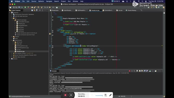Open the Project menu
This screenshot has width=174, height=98.
click(63, 1)
